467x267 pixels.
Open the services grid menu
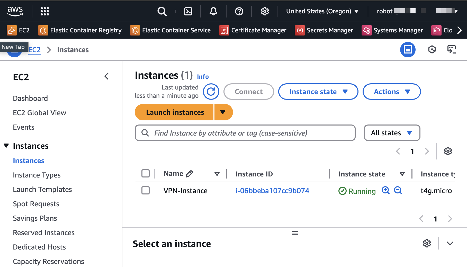coord(45,11)
